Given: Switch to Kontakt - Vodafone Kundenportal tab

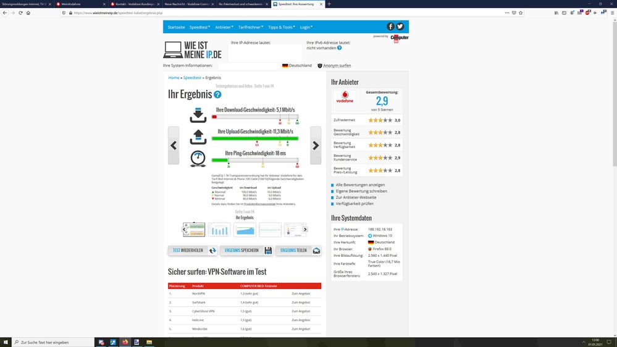Looking at the screenshot, I should coord(134,4).
